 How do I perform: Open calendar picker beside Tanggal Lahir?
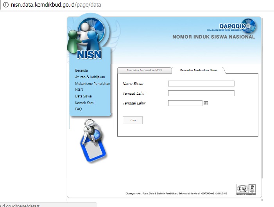206,103
